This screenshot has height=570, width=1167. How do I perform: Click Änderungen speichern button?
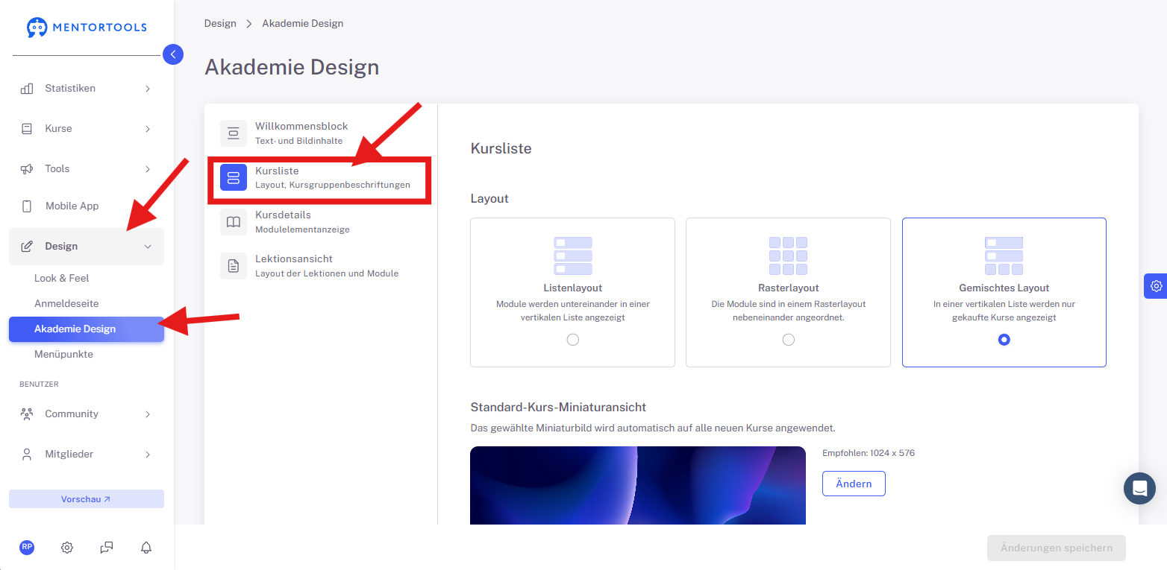[x=1057, y=548]
